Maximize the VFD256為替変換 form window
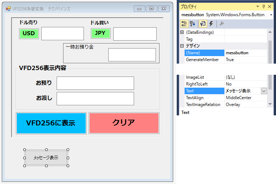This screenshot has height=184, width=276. click(151, 9)
